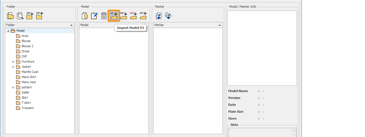Expand the pattern folder node
Screen dimensions: 365x137
13,88
